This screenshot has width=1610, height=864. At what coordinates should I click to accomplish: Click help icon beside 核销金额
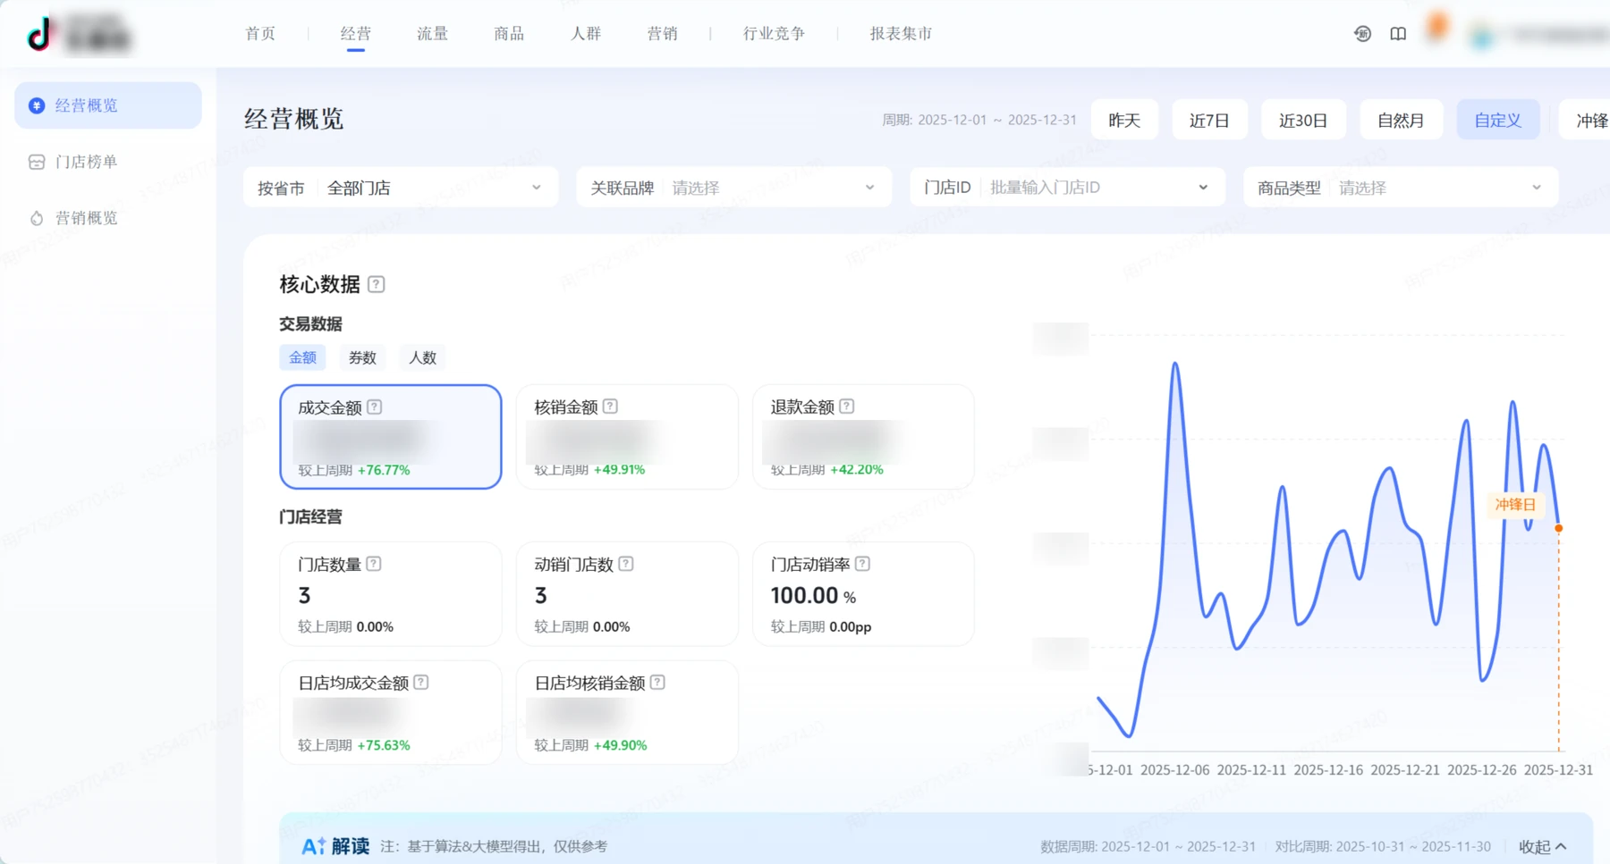click(610, 407)
